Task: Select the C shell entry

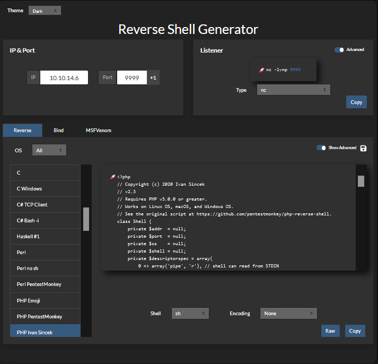Action: [45, 172]
